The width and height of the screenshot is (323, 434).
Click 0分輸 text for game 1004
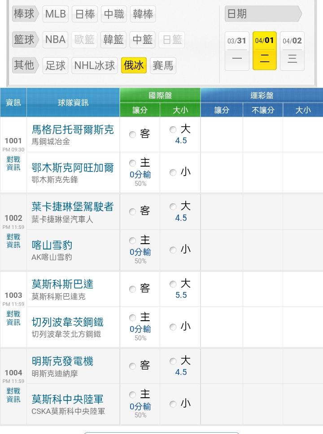140,406
